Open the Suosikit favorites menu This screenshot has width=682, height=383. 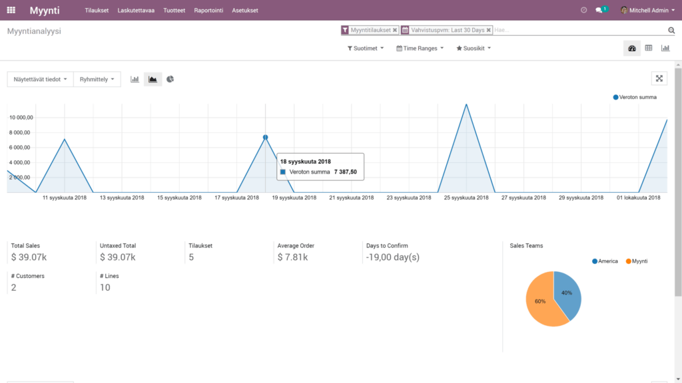(473, 48)
